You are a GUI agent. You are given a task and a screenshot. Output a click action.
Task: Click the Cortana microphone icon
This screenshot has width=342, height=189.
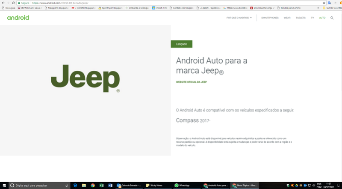(x=67, y=186)
